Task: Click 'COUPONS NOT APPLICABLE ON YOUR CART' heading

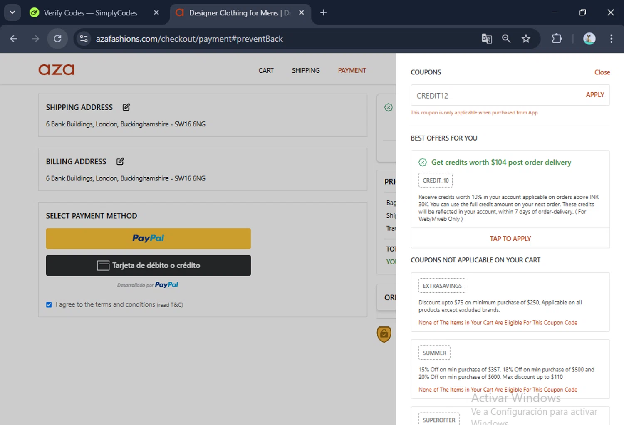Action: (x=475, y=260)
